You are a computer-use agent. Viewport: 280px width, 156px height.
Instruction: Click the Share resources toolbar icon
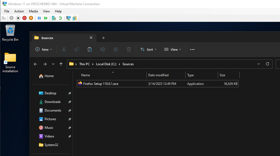(75, 18)
